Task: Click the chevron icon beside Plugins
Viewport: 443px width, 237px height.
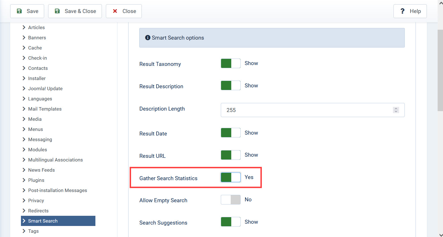Action: point(24,180)
